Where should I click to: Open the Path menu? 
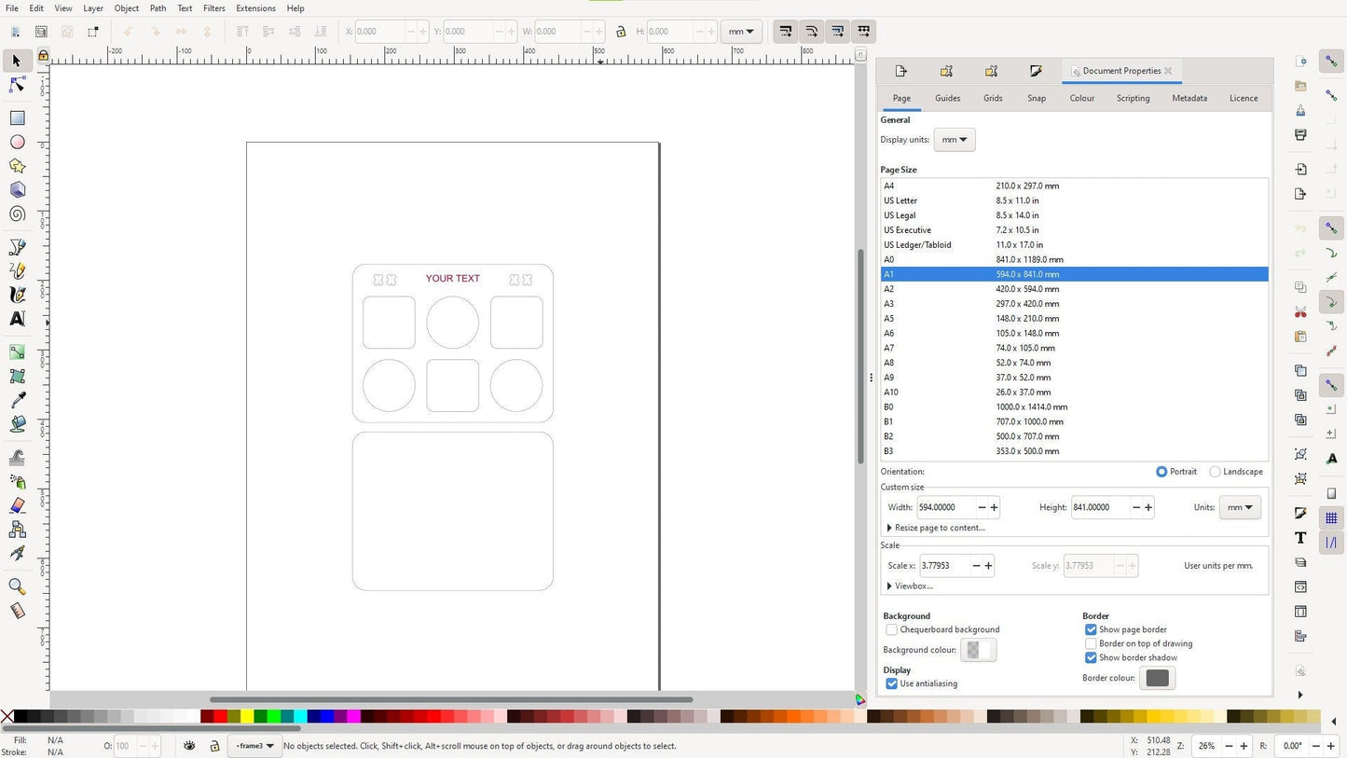158,8
